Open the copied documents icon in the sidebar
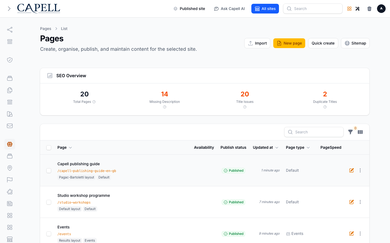The width and height of the screenshot is (390, 243). [10, 90]
